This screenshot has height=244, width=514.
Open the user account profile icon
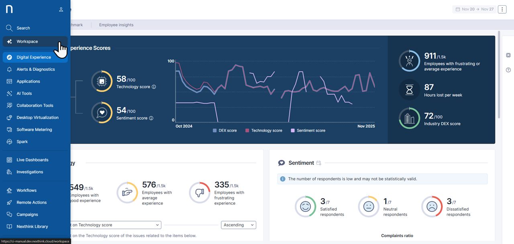pos(61,9)
